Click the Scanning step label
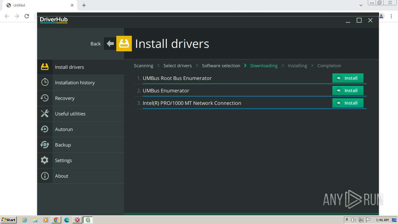The width and height of the screenshot is (398, 224). click(x=143, y=66)
